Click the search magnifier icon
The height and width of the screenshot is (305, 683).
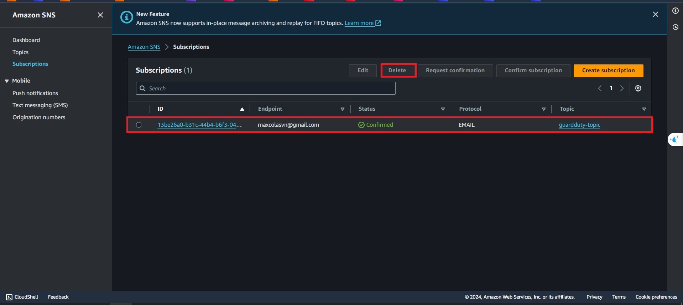coord(142,88)
